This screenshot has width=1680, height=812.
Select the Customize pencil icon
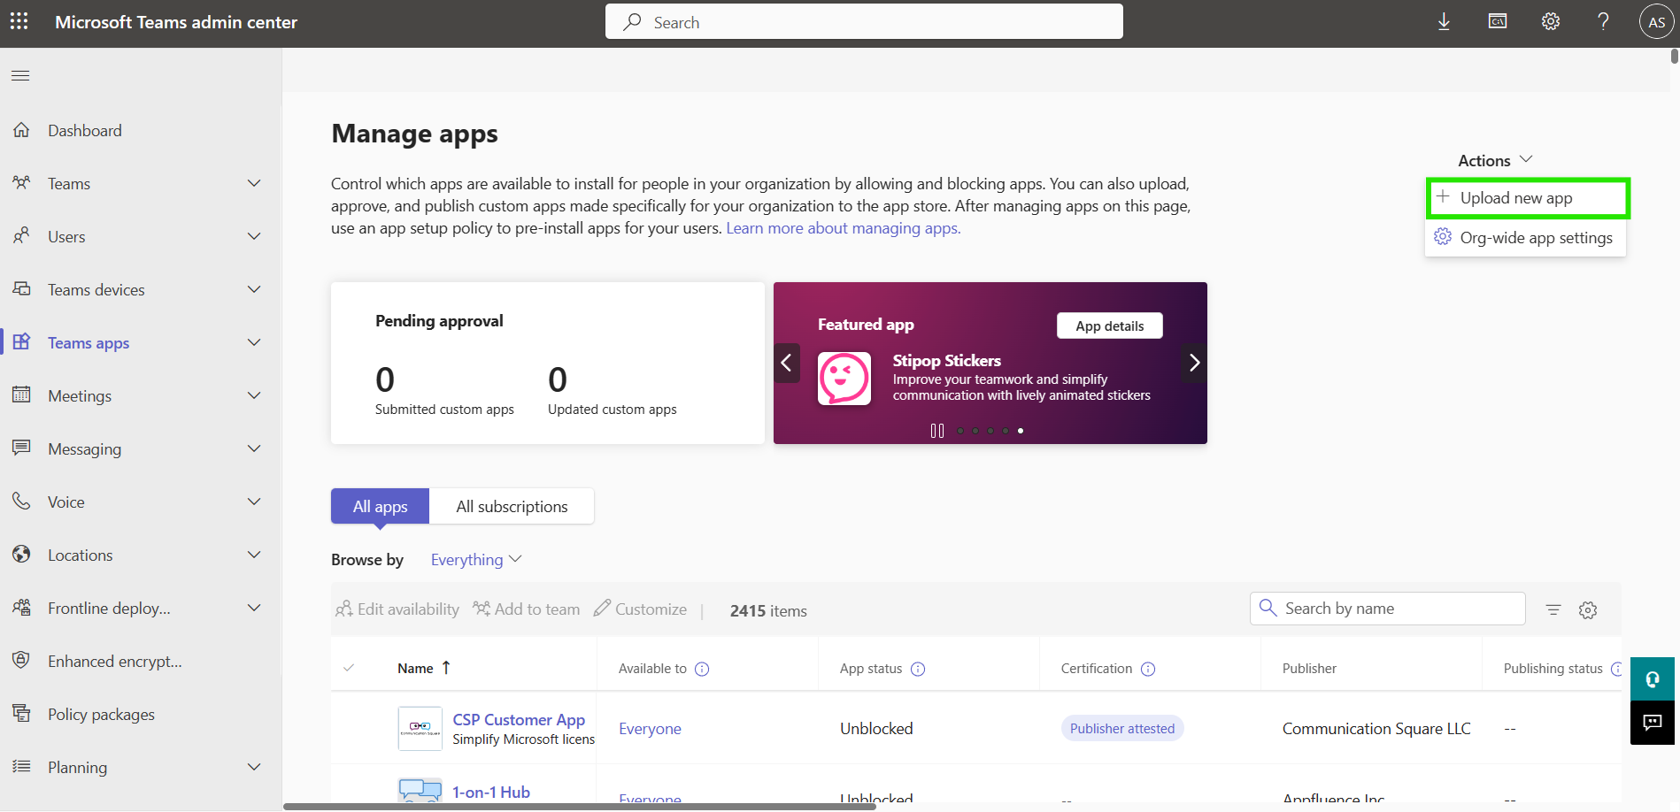click(603, 609)
